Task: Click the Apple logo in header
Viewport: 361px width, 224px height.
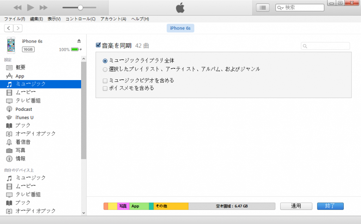Action: click(180, 8)
